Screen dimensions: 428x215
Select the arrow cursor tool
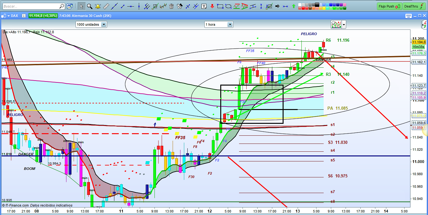point(81,6)
